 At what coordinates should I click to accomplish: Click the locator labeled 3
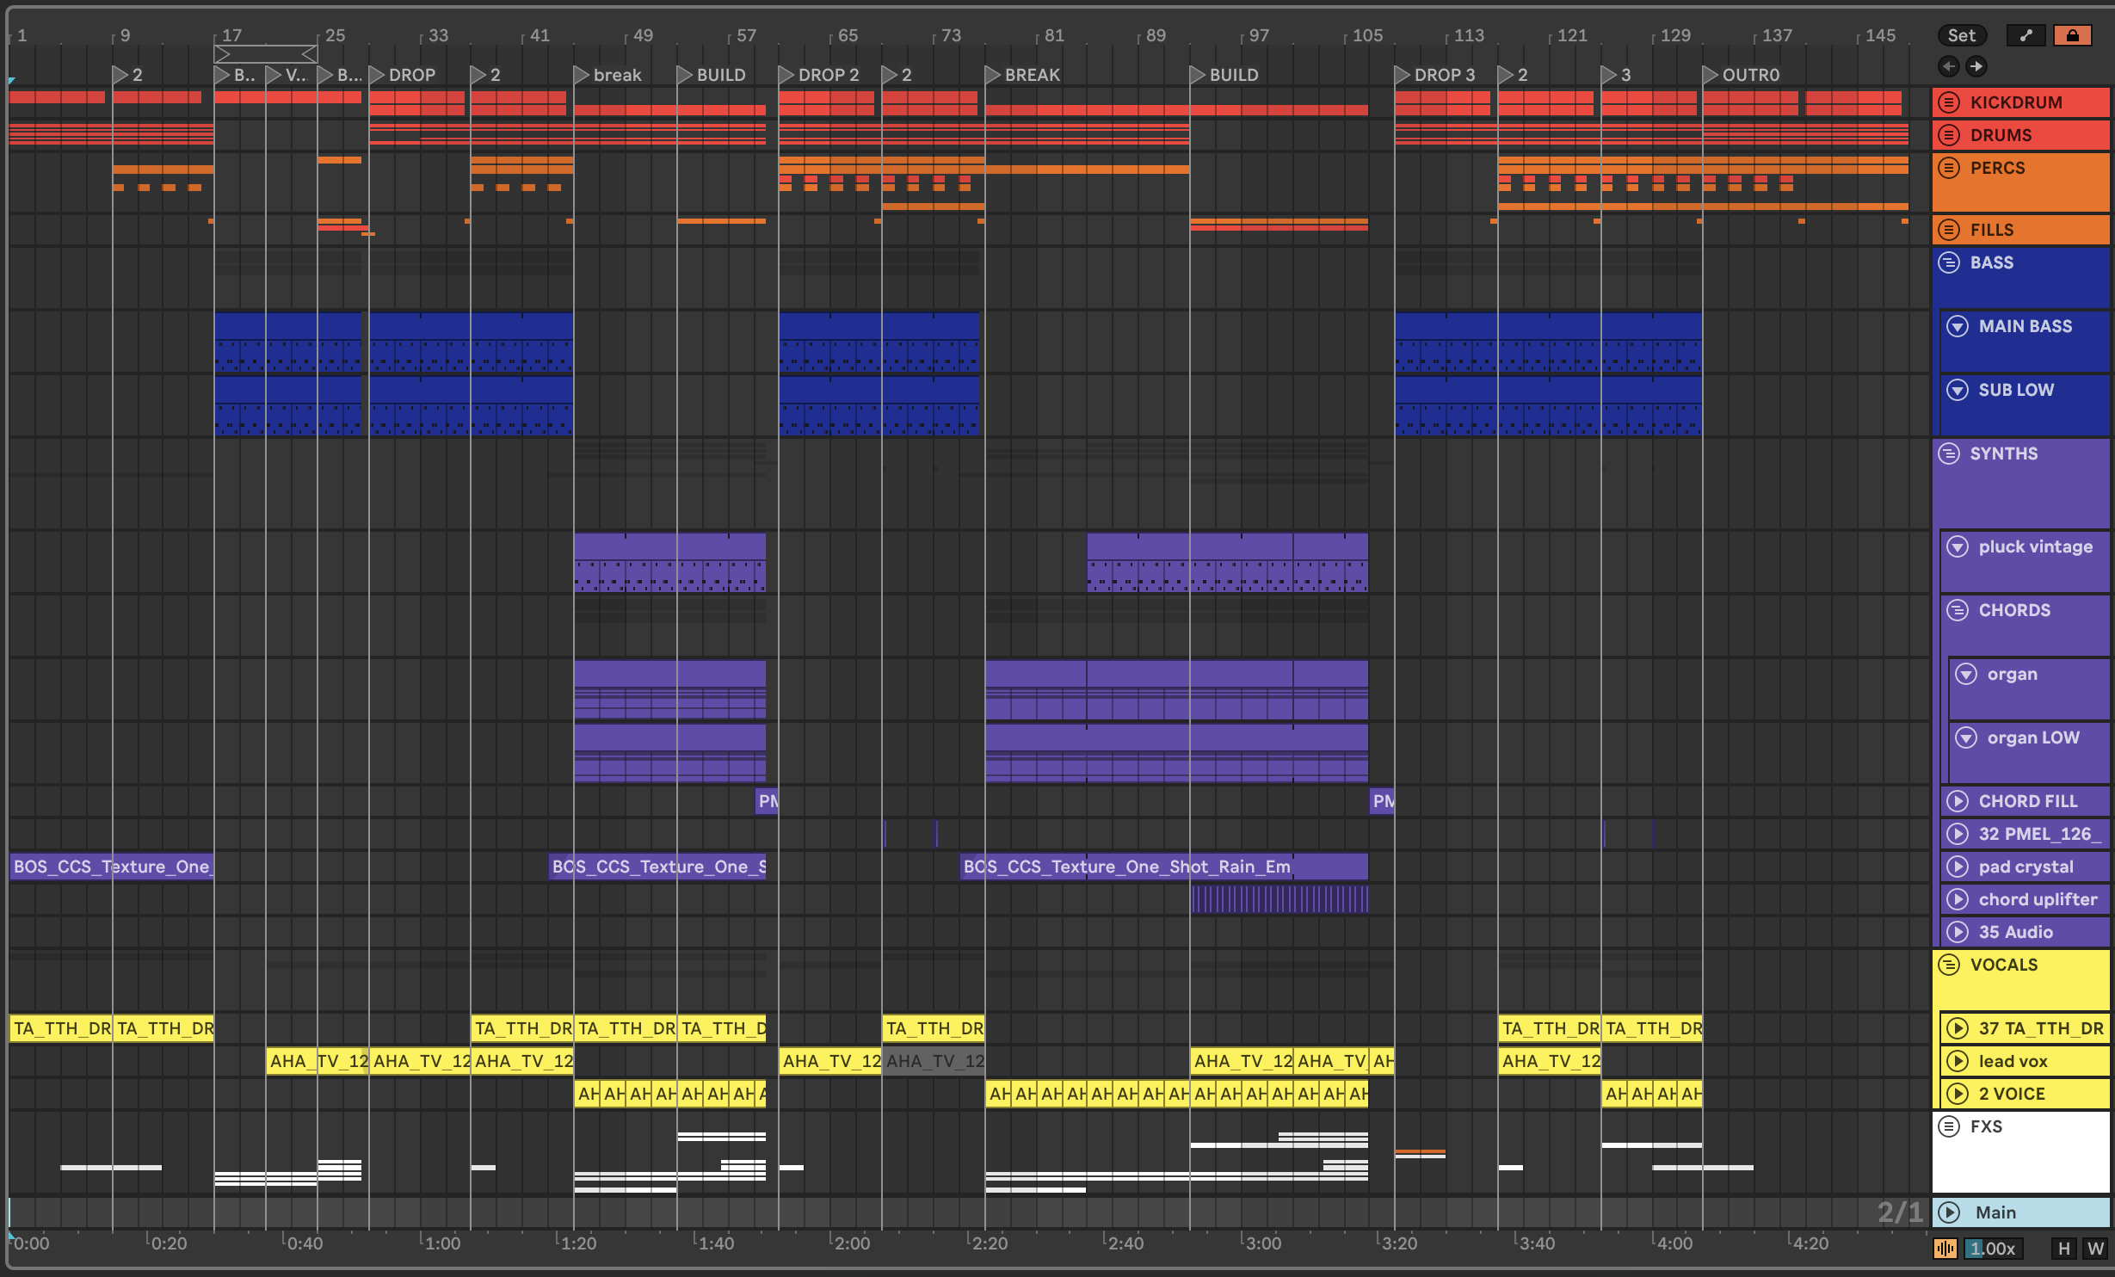(1616, 75)
